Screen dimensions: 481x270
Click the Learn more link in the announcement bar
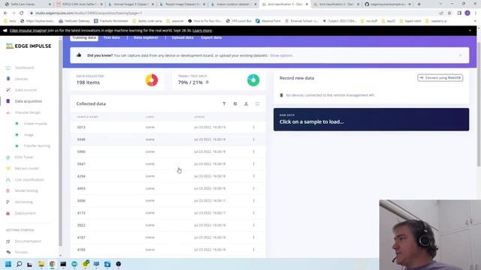(x=202, y=31)
